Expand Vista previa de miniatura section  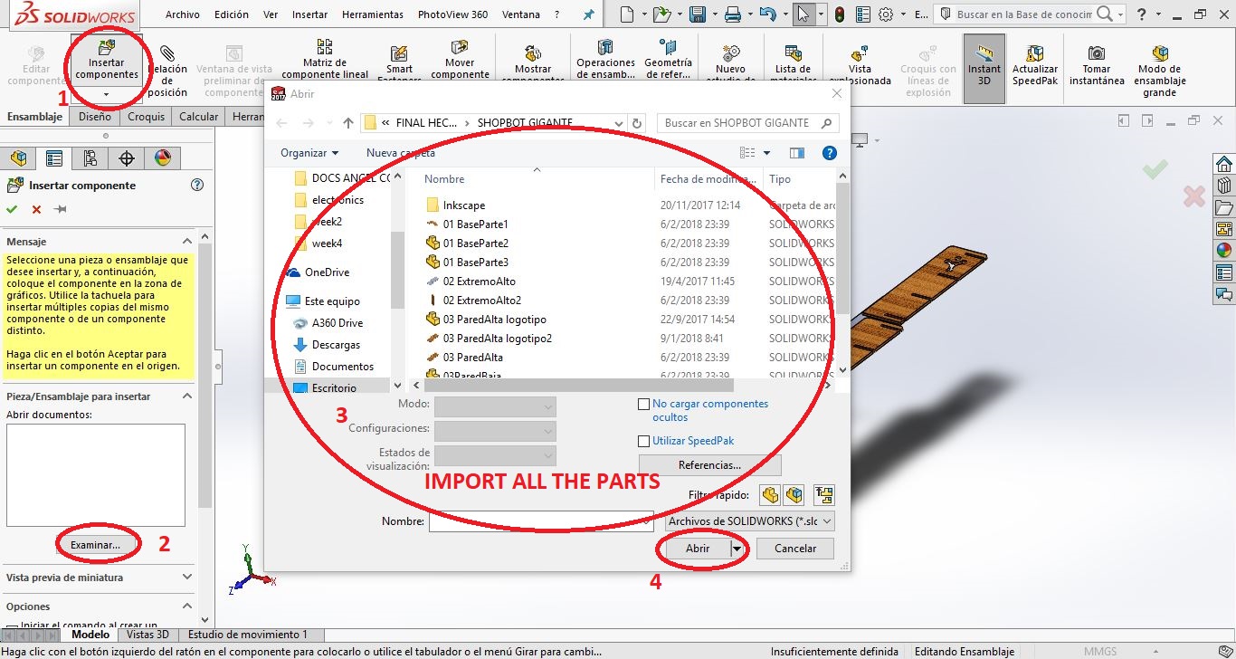point(187,577)
